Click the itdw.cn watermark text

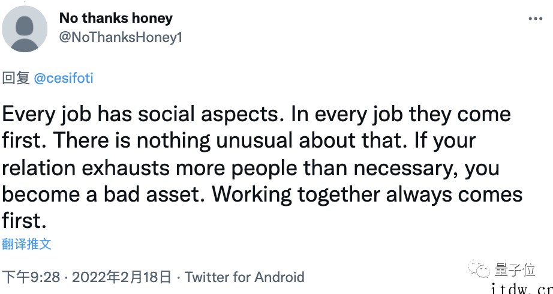[x=522, y=289]
